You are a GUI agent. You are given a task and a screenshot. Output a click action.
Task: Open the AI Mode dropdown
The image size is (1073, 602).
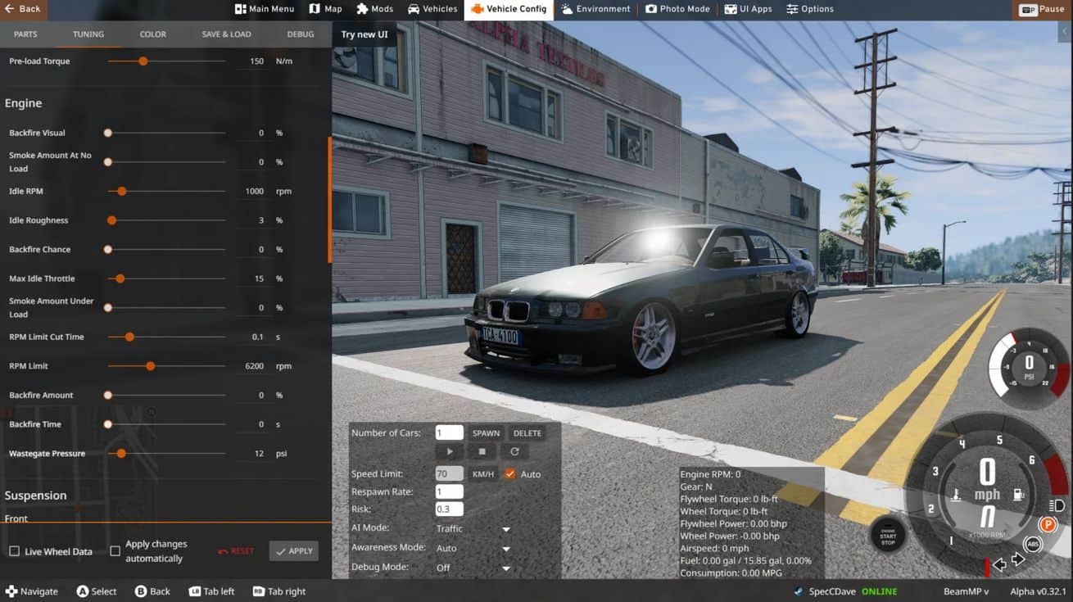(473, 529)
